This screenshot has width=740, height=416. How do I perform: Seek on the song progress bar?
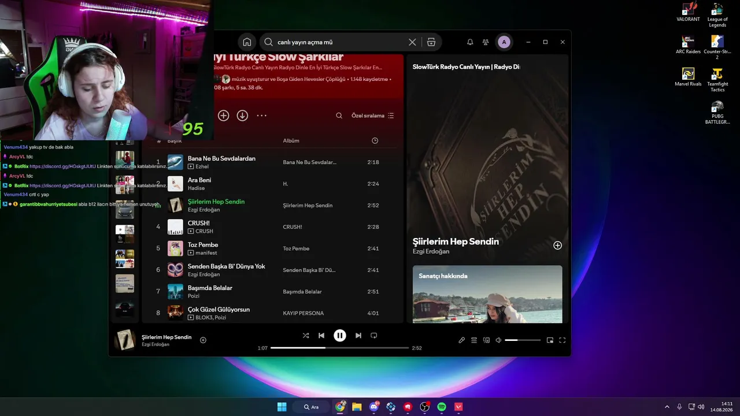pos(340,348)
